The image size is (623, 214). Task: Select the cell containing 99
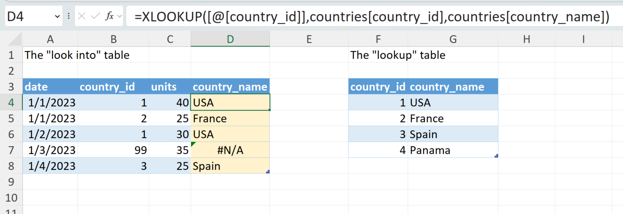click(114, 150)
